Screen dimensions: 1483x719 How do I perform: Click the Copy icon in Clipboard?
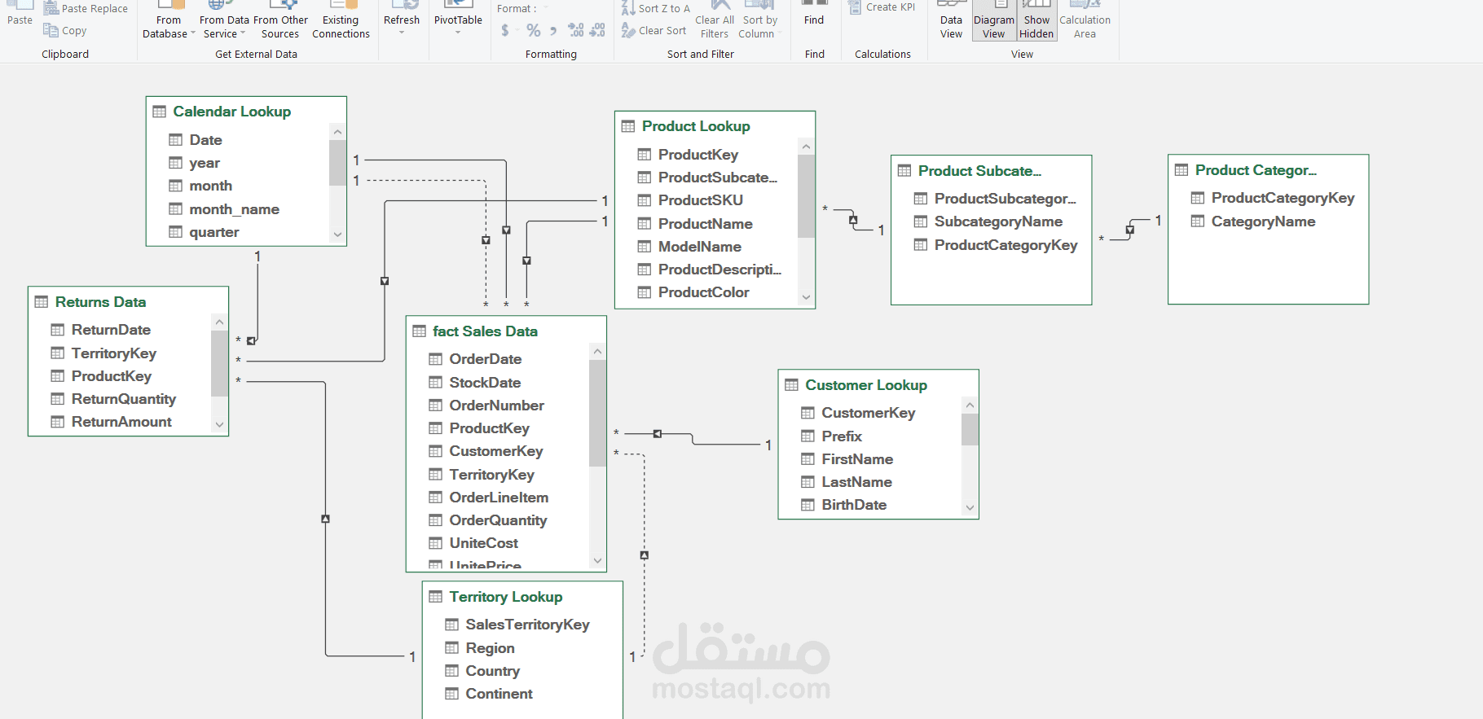(x=51, y=31)
